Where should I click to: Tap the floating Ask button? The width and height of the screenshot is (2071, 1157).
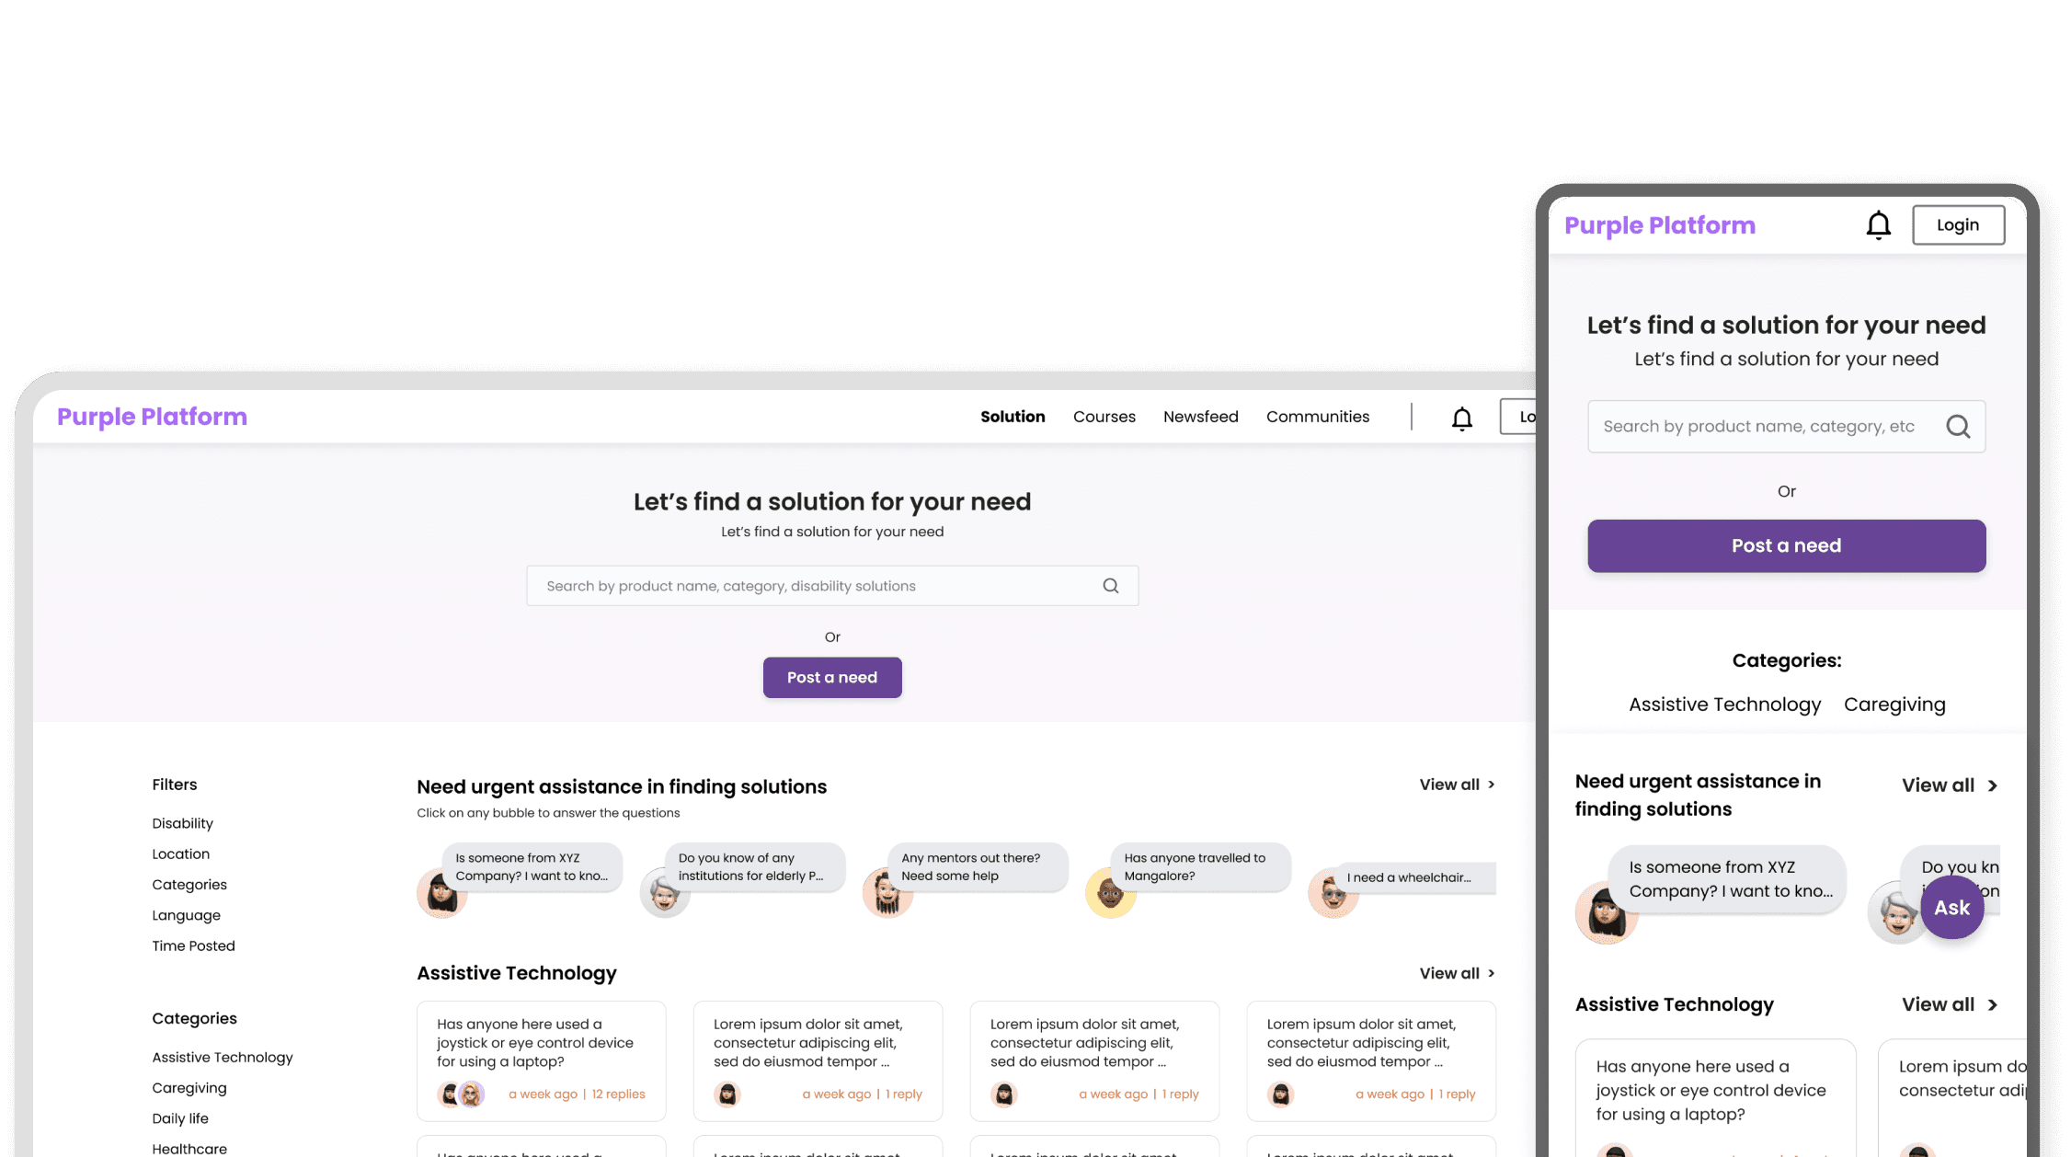click(x=1951, y=908)
